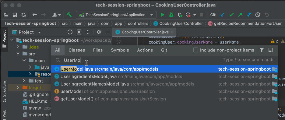Select opened file locate target icon
The image size is (285, 120).
(70, 32)
